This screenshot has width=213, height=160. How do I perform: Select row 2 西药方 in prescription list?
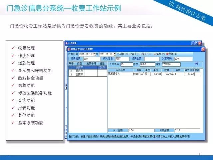pos(79,71)
